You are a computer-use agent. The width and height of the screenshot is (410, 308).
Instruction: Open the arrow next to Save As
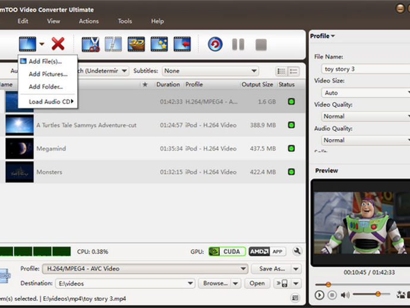point(296,269)
